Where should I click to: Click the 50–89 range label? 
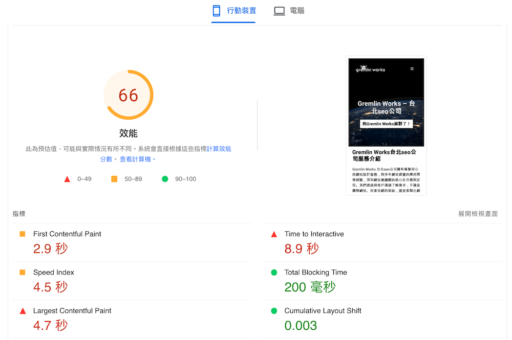[133, 179]
